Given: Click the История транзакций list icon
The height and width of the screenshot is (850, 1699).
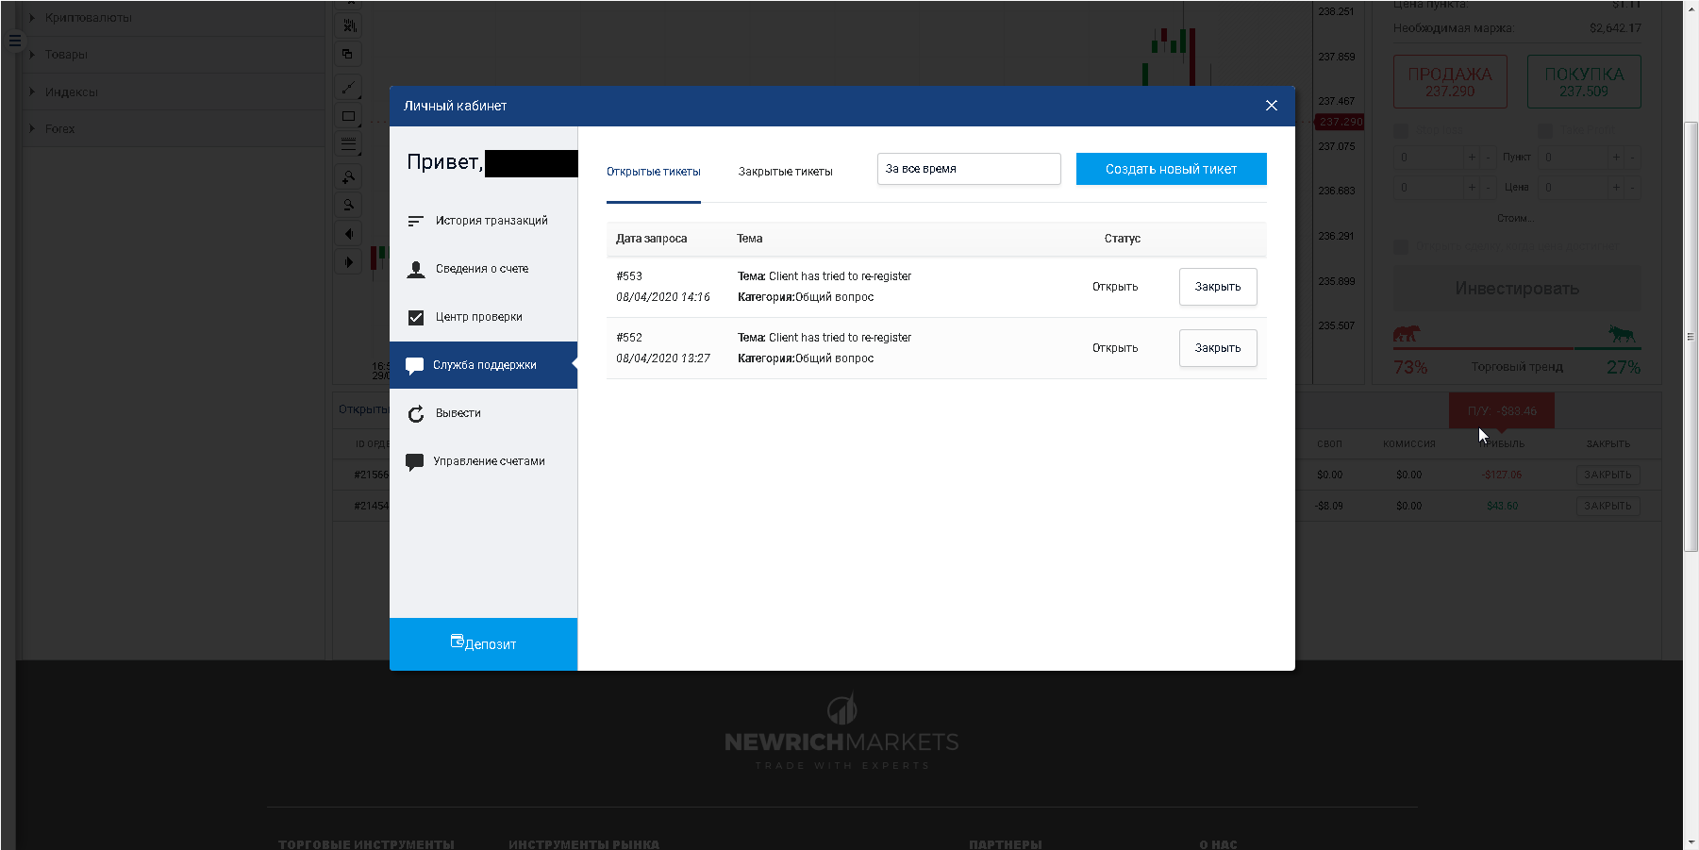Looking at the screenshot, I should coord(415,221).
